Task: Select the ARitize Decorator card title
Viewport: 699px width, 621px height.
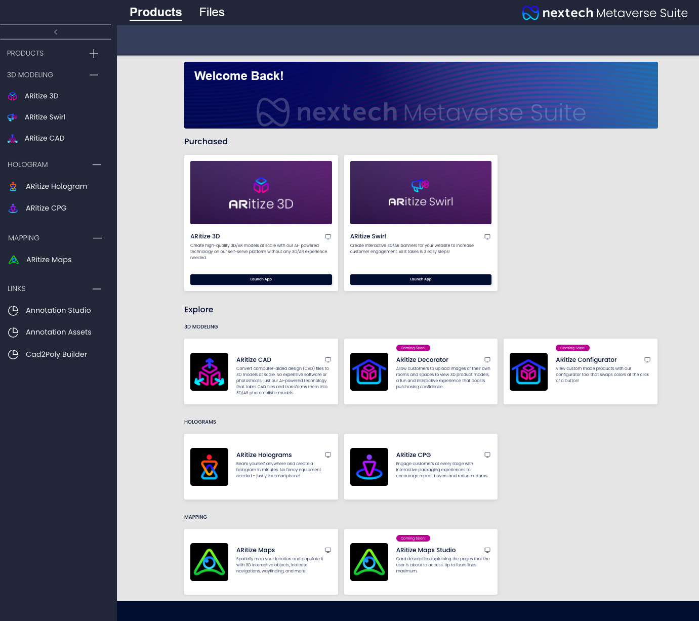Action: point(422,360)
